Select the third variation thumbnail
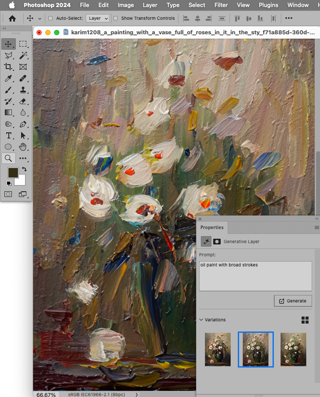The height and width of the screenshot is (397, 320). [x=293, y=350]
